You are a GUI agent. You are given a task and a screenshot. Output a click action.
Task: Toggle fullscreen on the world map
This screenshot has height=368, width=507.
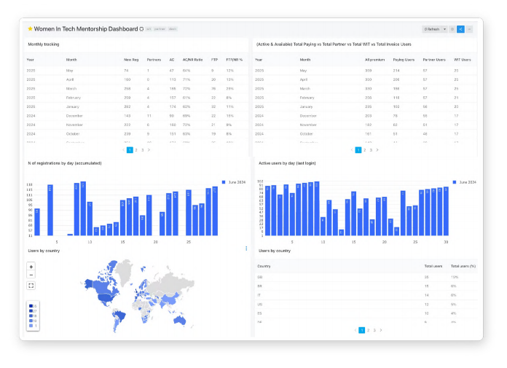31,286
